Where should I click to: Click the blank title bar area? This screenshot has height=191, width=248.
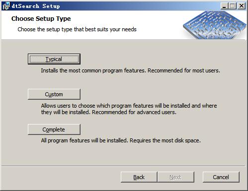139,6
